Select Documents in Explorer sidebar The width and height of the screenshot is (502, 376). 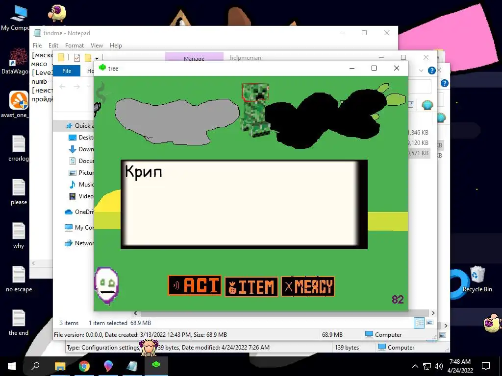[81, 161]
